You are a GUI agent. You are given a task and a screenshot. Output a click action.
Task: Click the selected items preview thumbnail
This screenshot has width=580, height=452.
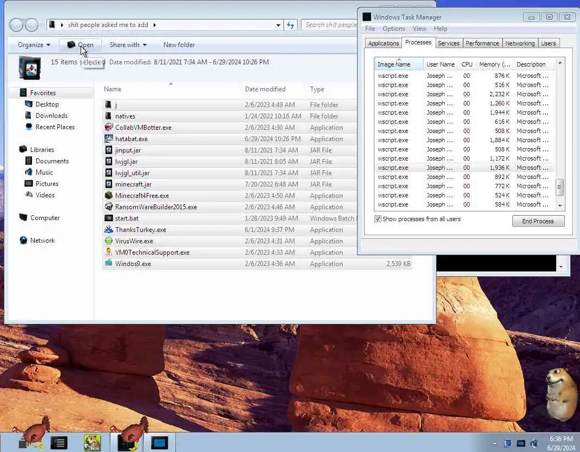pyautogui.click(x=30, y=68)
